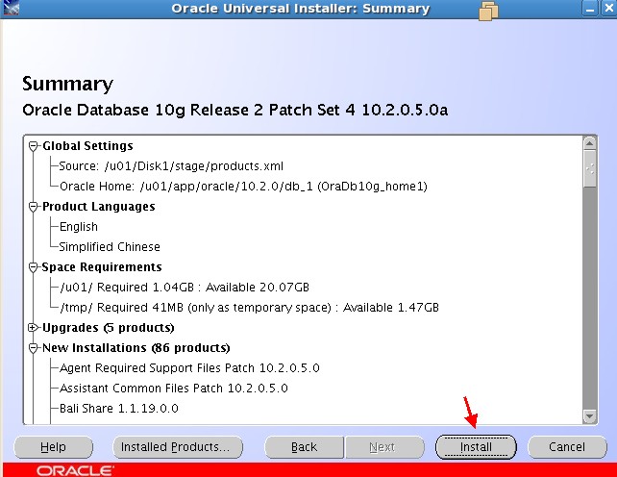The width and height of the screenshot is (617, 477).
Task: Collapse the Global Settings node
Action: [x=34, y=146]
